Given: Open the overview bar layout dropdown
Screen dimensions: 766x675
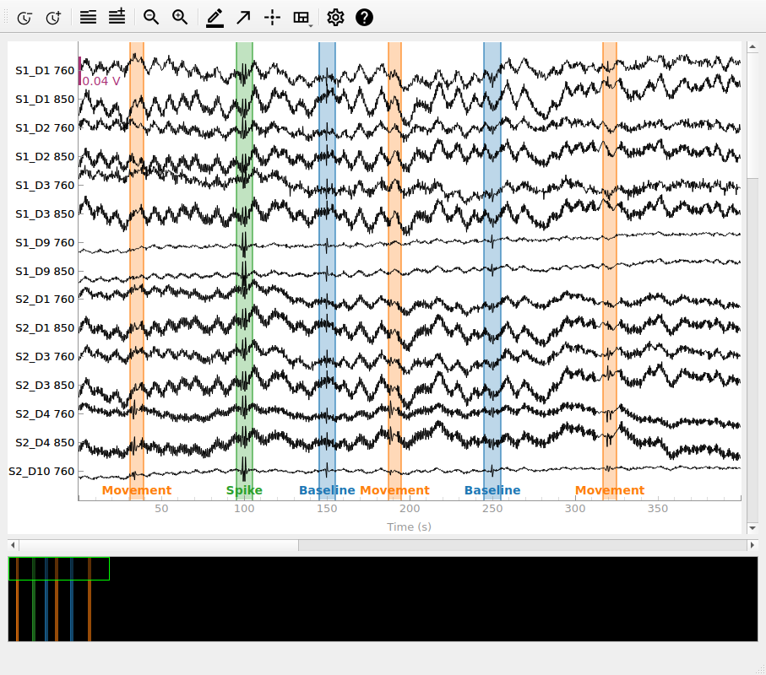Looking at the screenshot, I should pos(302,18).
